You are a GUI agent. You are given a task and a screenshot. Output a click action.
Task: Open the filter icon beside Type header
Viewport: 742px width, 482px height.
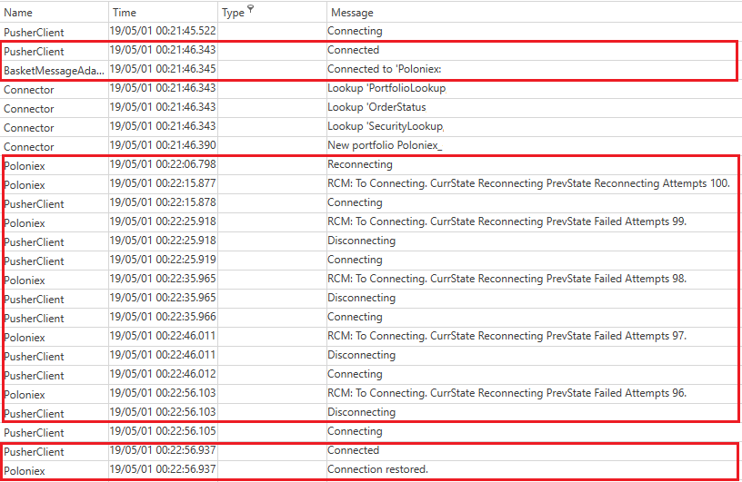pyautogui.click(x=251, y=8)
